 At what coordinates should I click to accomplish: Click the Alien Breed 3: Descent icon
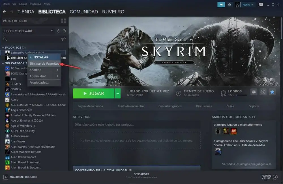[x=7, y=167]
